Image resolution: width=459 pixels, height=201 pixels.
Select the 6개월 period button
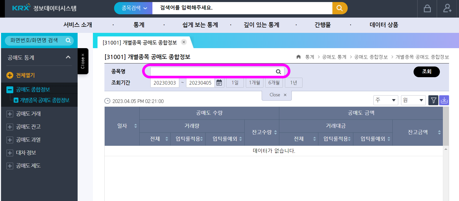pos(274,83)
